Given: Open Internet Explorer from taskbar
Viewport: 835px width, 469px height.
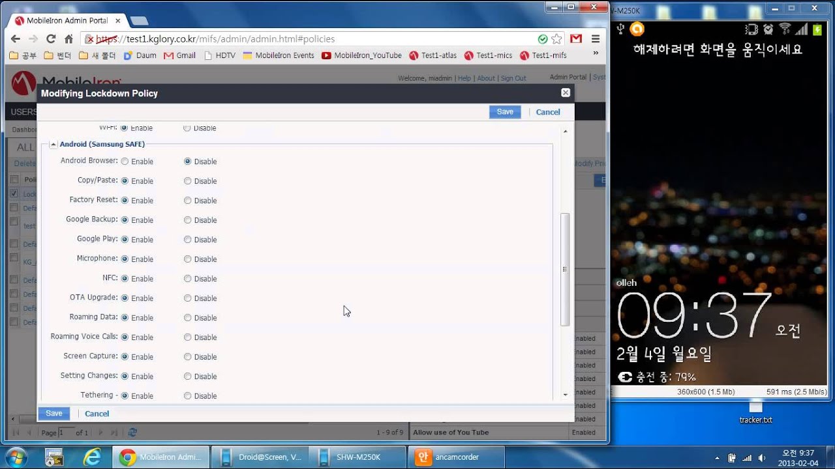Looking at the screenshot, I should (92, 457).
